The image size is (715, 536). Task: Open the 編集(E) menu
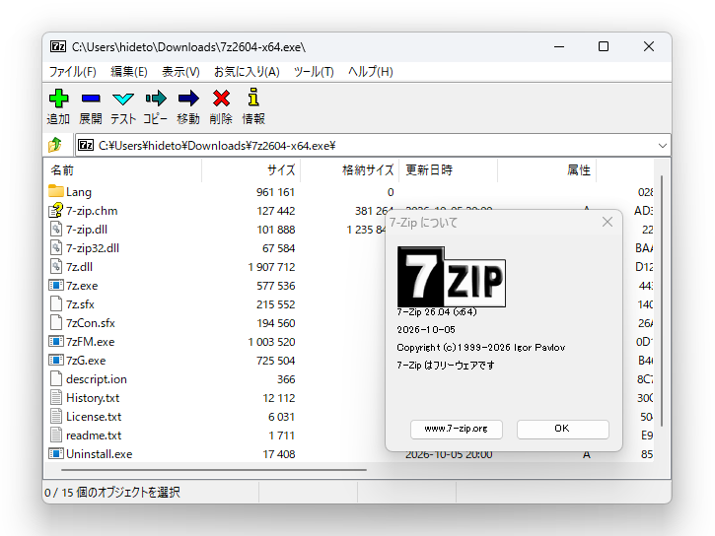129,72
